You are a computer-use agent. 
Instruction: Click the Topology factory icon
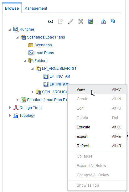coord(16,116)
